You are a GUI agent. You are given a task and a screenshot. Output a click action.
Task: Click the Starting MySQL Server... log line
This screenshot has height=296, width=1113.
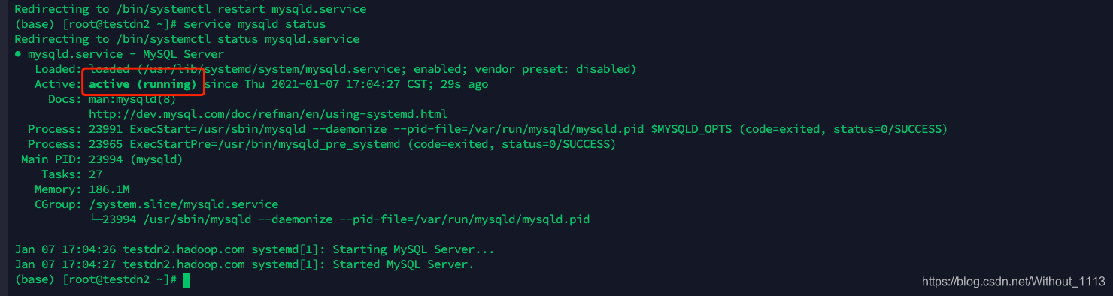tap(254, 249)
